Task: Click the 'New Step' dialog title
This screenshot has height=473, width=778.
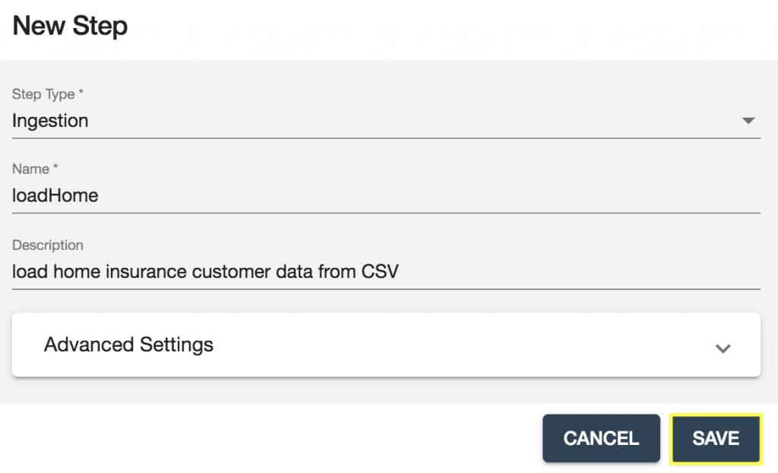Action: (x=70, y=27)
